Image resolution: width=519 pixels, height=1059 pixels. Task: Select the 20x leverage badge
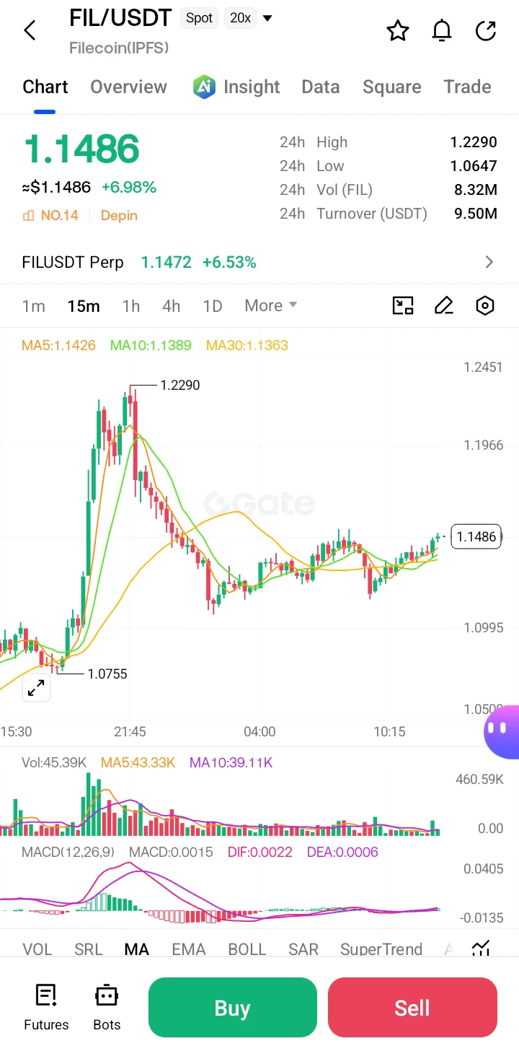(240, 18)
